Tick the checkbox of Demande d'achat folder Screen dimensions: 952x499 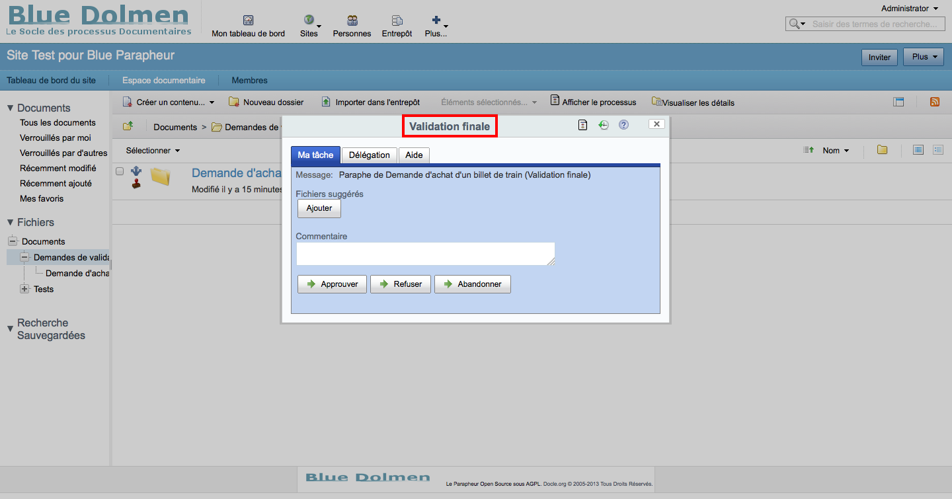pos(120,171)
